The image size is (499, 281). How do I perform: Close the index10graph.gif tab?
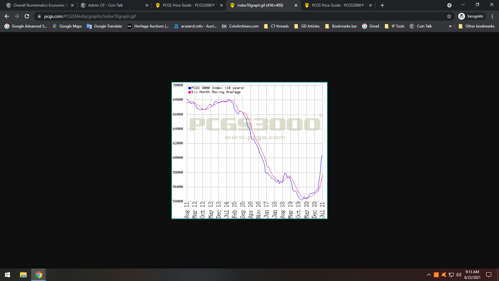tap(296, 5)
